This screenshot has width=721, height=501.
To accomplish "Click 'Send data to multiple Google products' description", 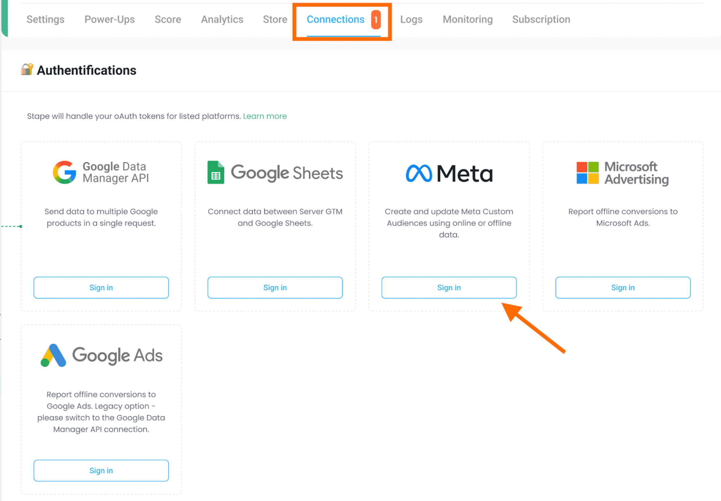I will (101, 217).
